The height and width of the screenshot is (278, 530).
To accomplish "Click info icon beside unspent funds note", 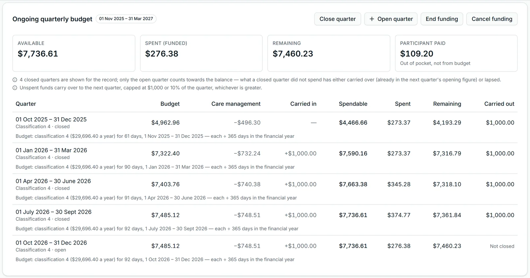I will 15,88.
